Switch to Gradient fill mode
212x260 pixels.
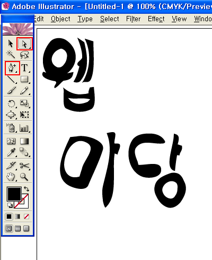pos(17,216)
